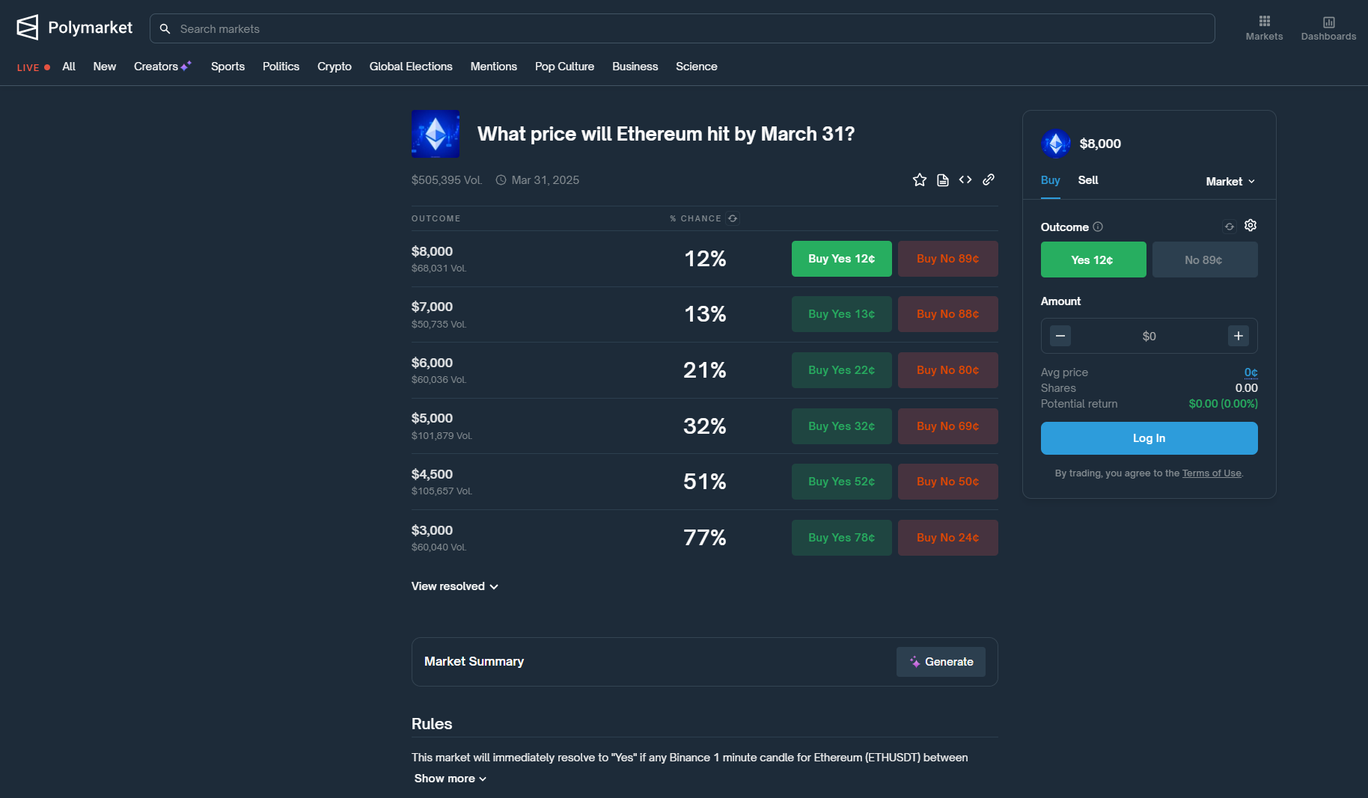
Task: Open the market rules document icon
Action: [942, 179]
